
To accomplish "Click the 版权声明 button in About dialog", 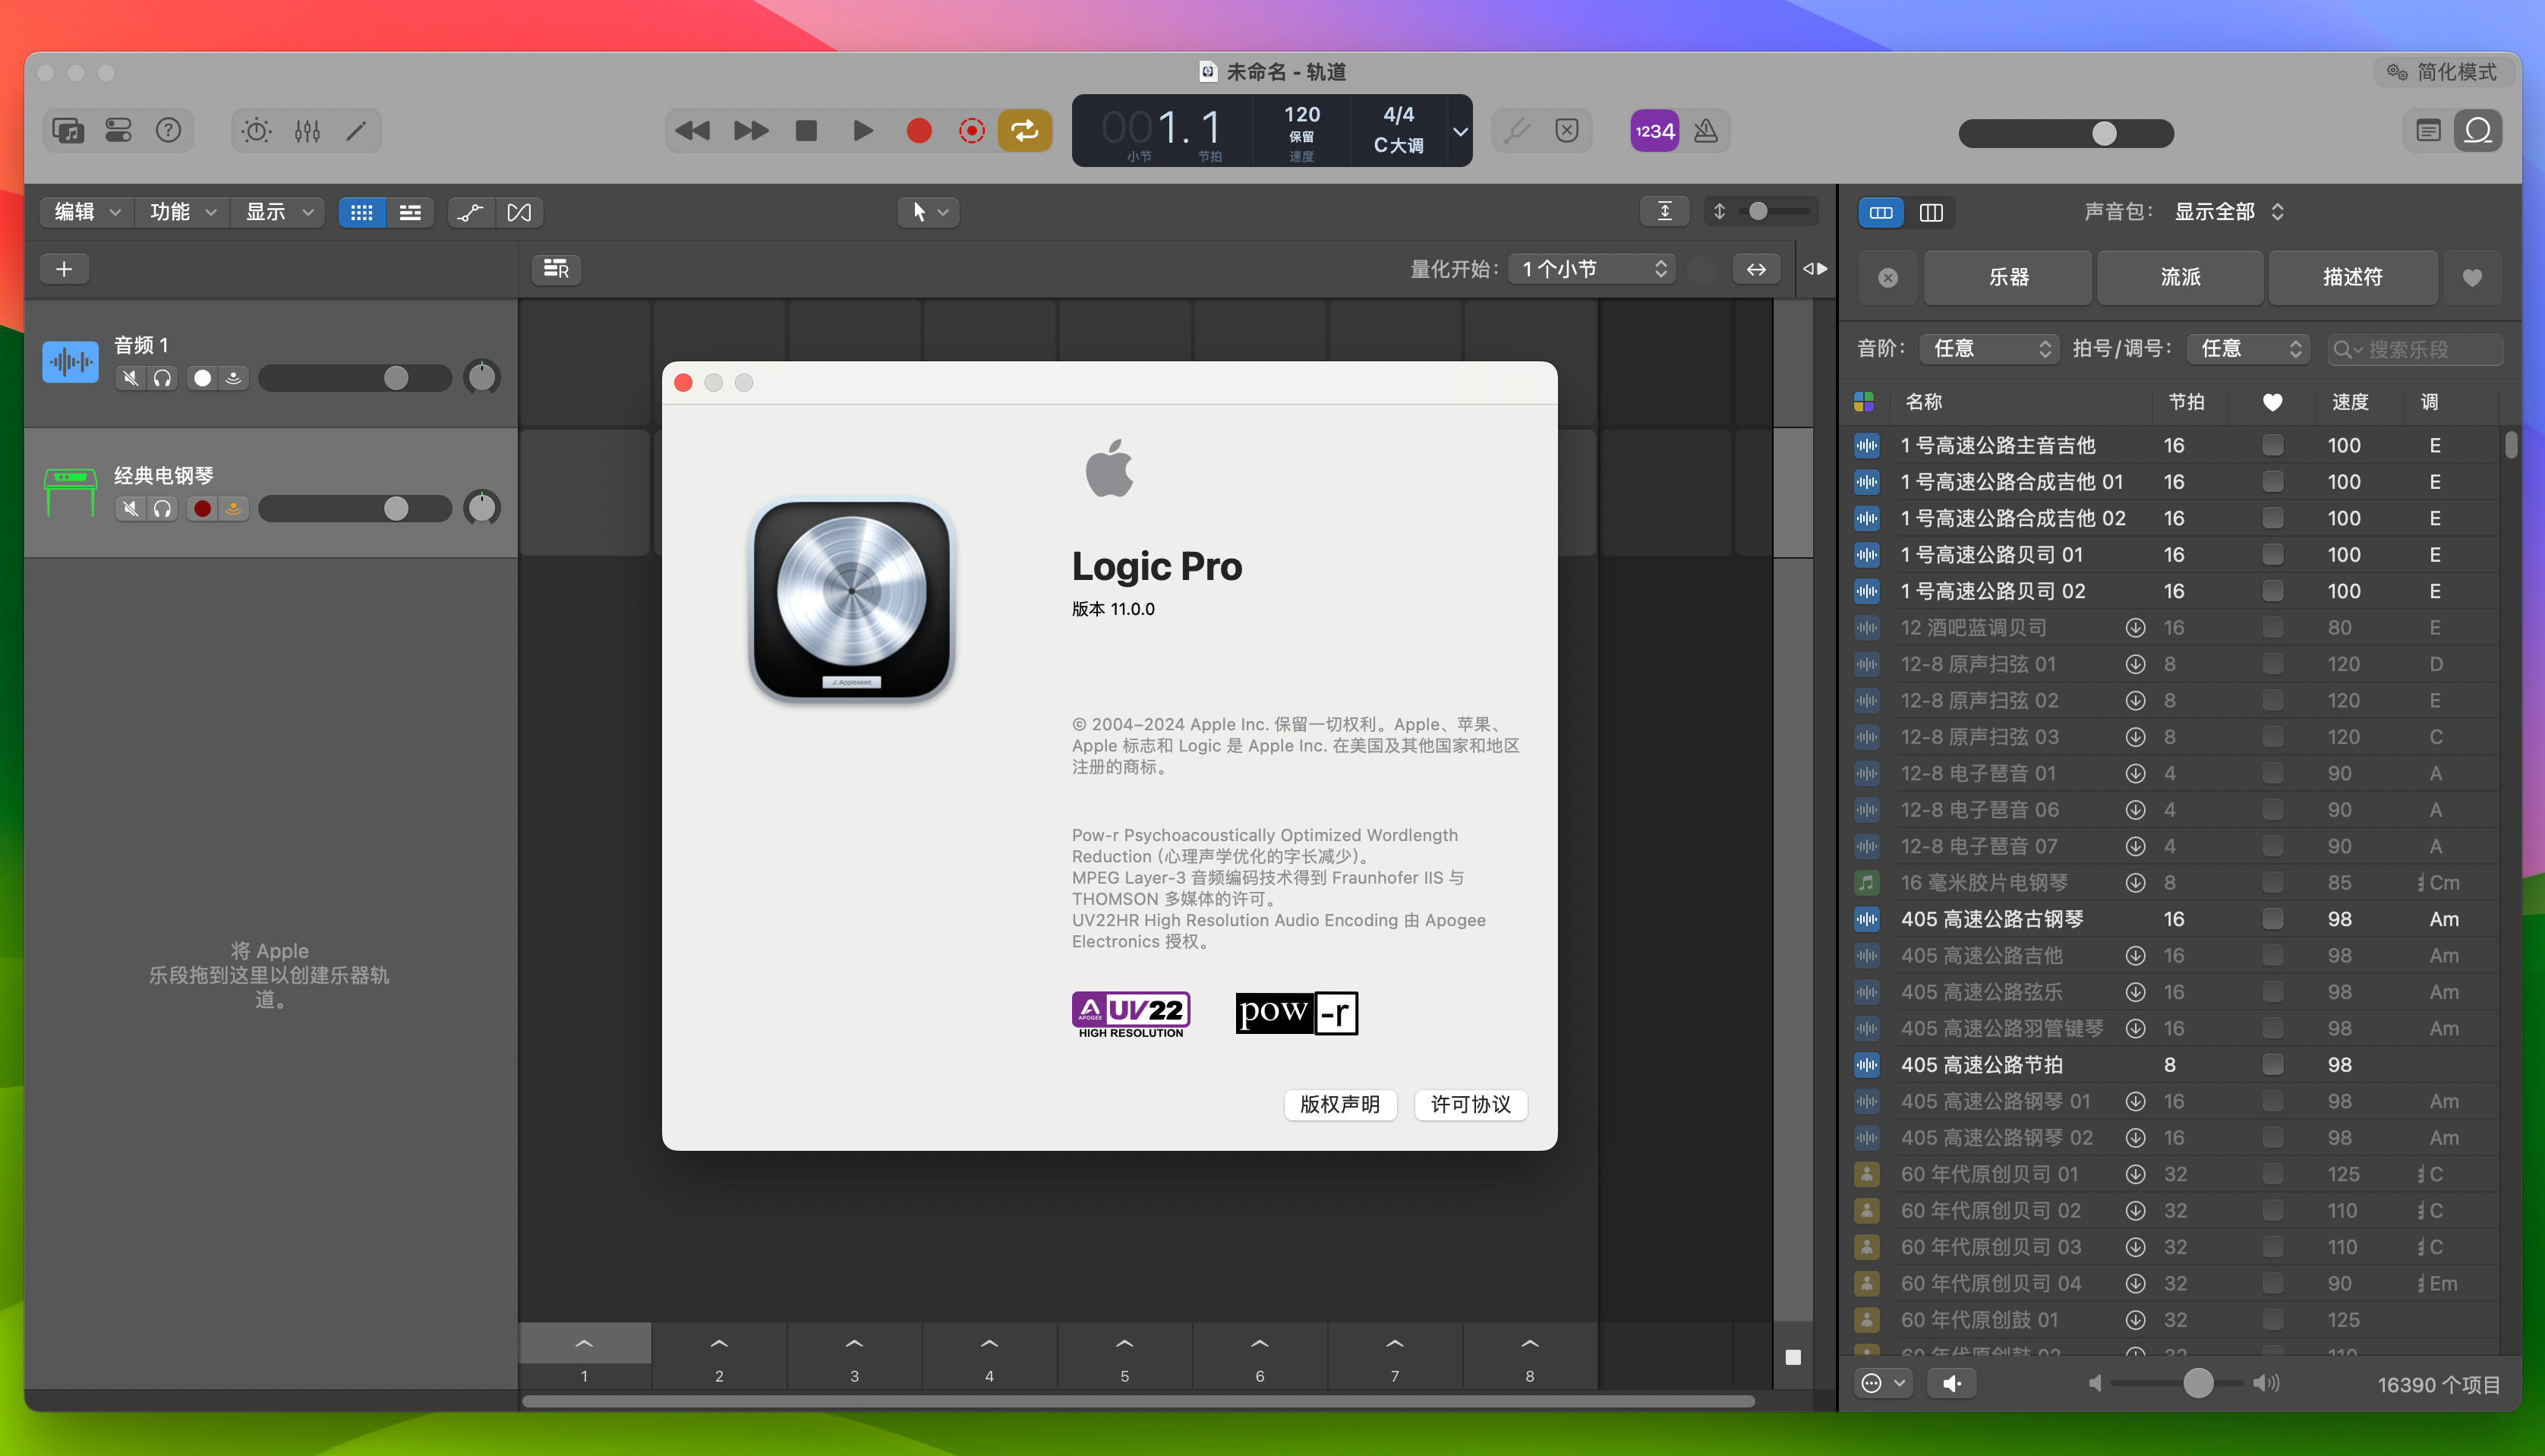I will click(x=1339, y=1105).
